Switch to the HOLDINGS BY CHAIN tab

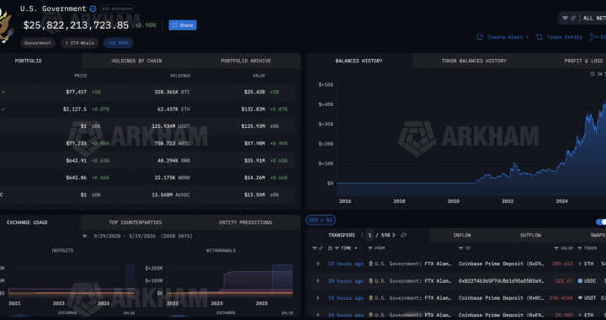pos(137,61)
